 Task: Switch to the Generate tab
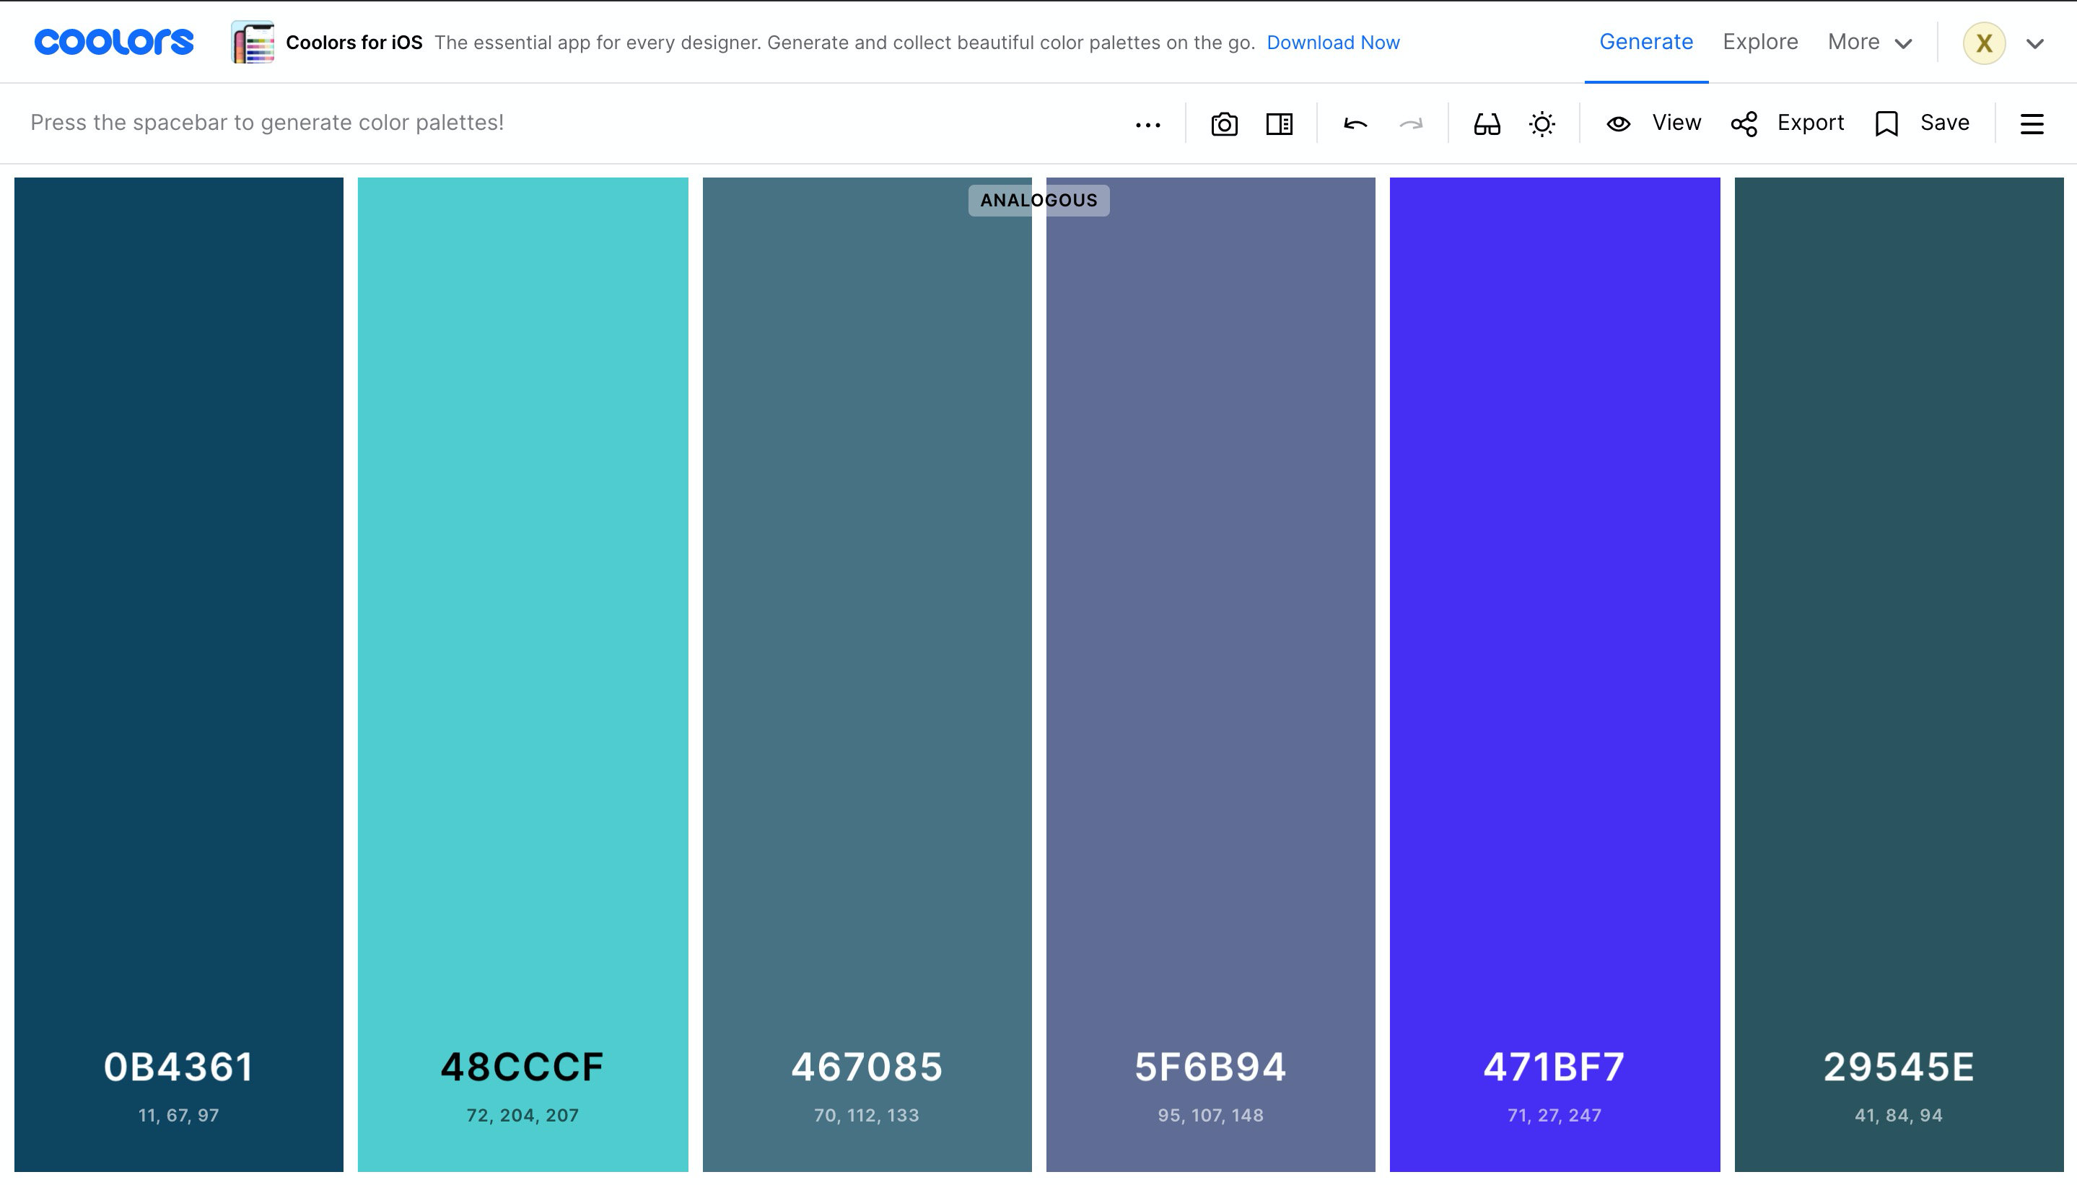[1645, 42]
